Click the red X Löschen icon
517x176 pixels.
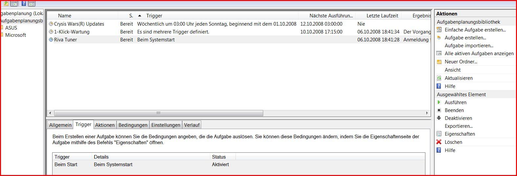439,142
